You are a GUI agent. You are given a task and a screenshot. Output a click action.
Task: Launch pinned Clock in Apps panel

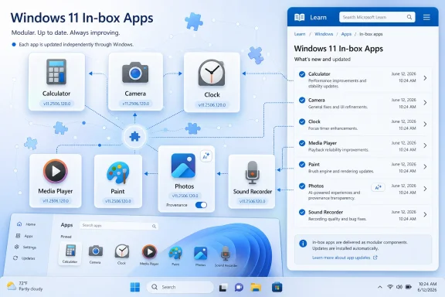tap(122, 254)
